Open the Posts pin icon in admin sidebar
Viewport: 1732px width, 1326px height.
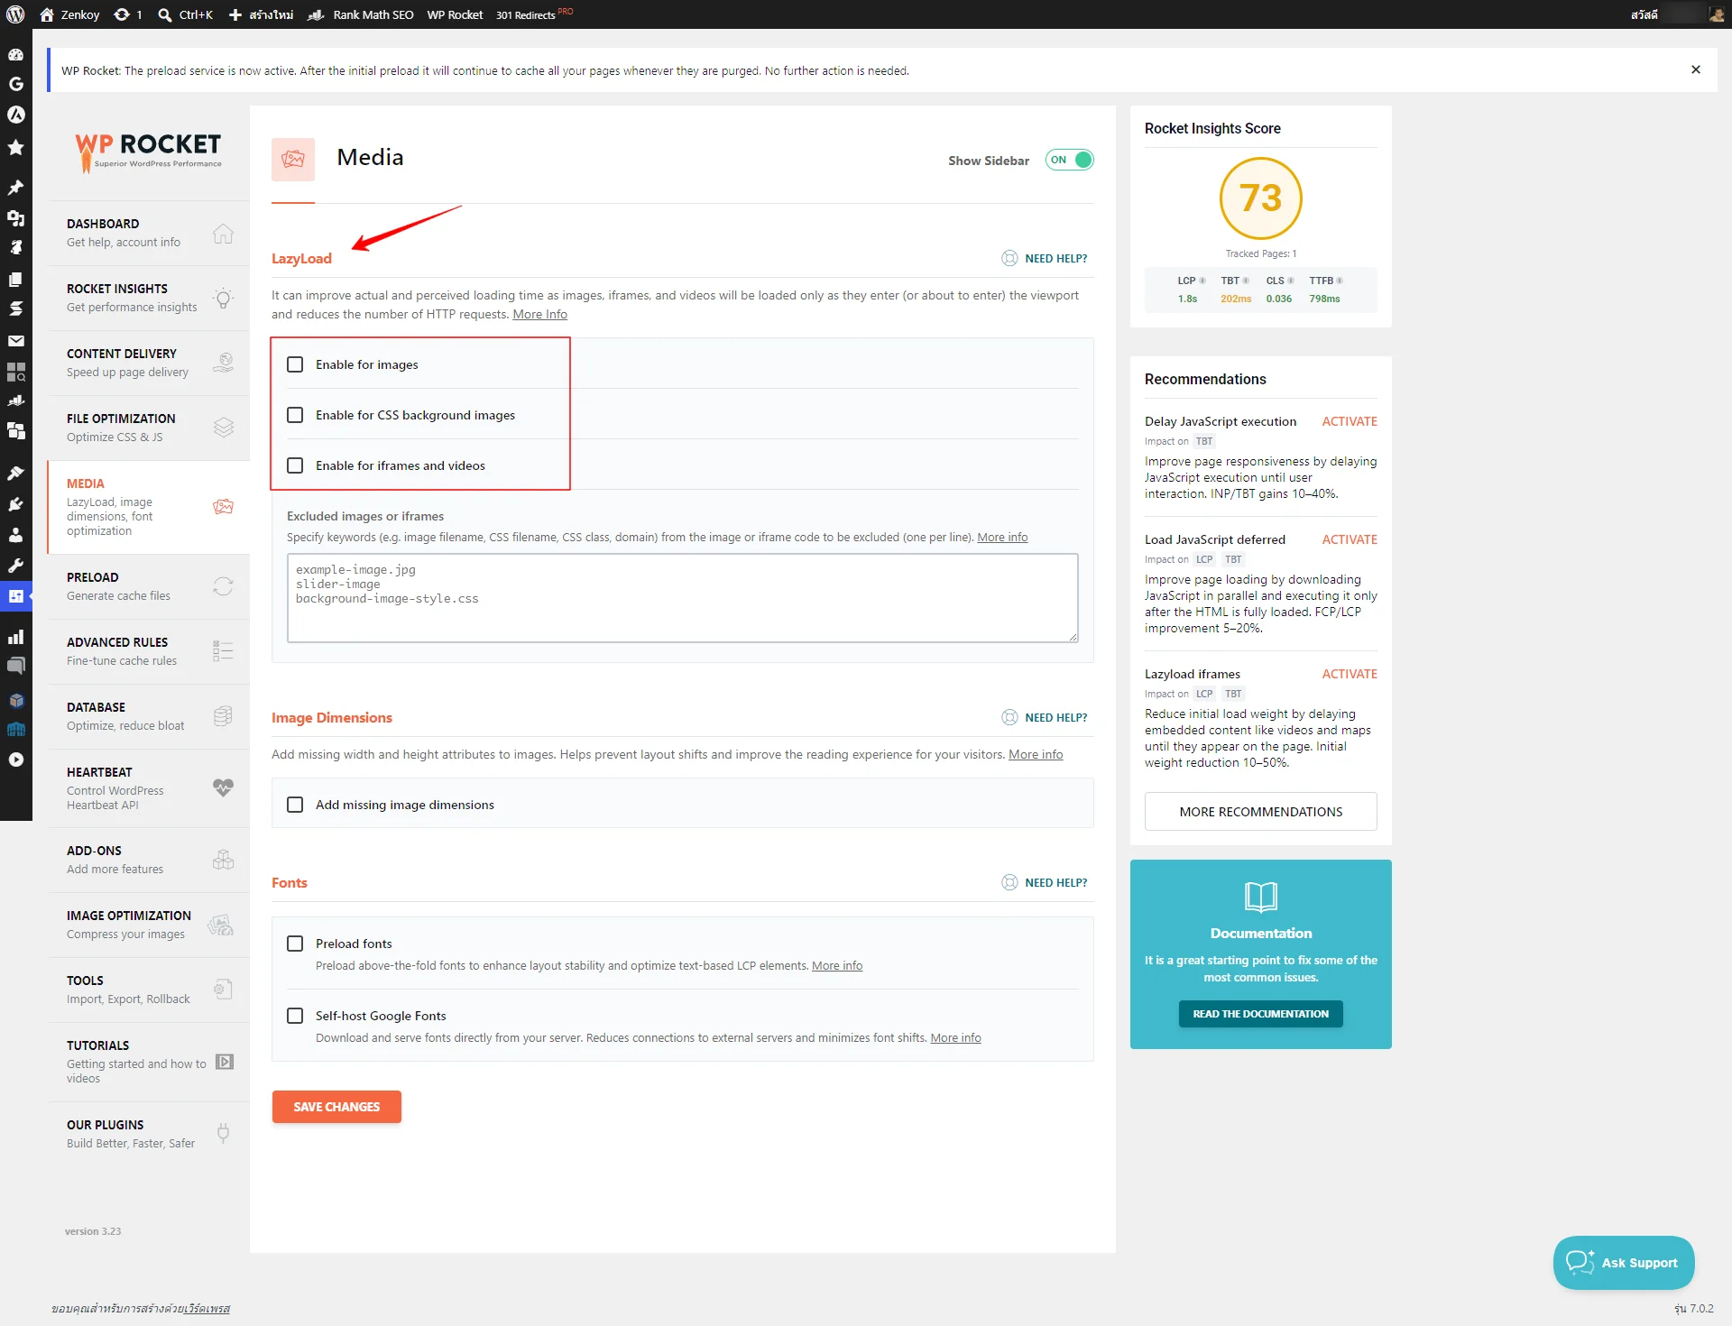coord(15,187)
